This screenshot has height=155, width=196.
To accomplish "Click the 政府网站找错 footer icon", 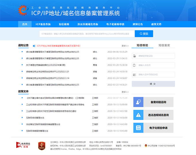I will (x=23, y=145).
